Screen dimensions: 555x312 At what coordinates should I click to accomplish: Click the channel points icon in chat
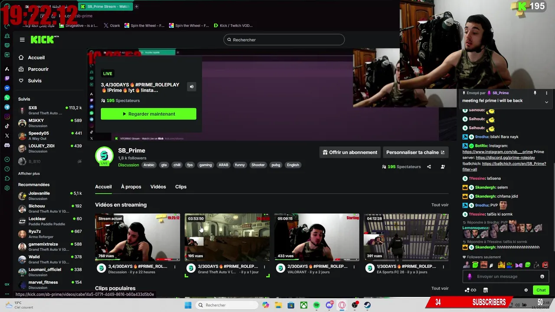tap(467, 290)
